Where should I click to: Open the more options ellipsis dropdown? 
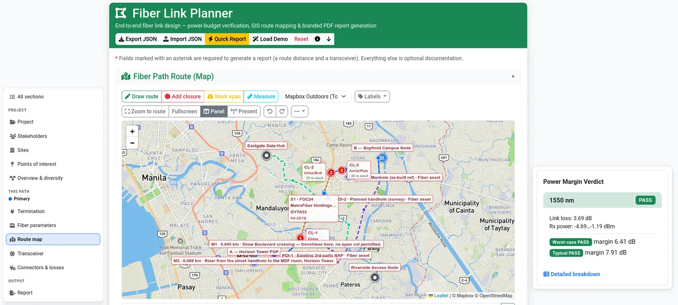click(x=300, y=111)
